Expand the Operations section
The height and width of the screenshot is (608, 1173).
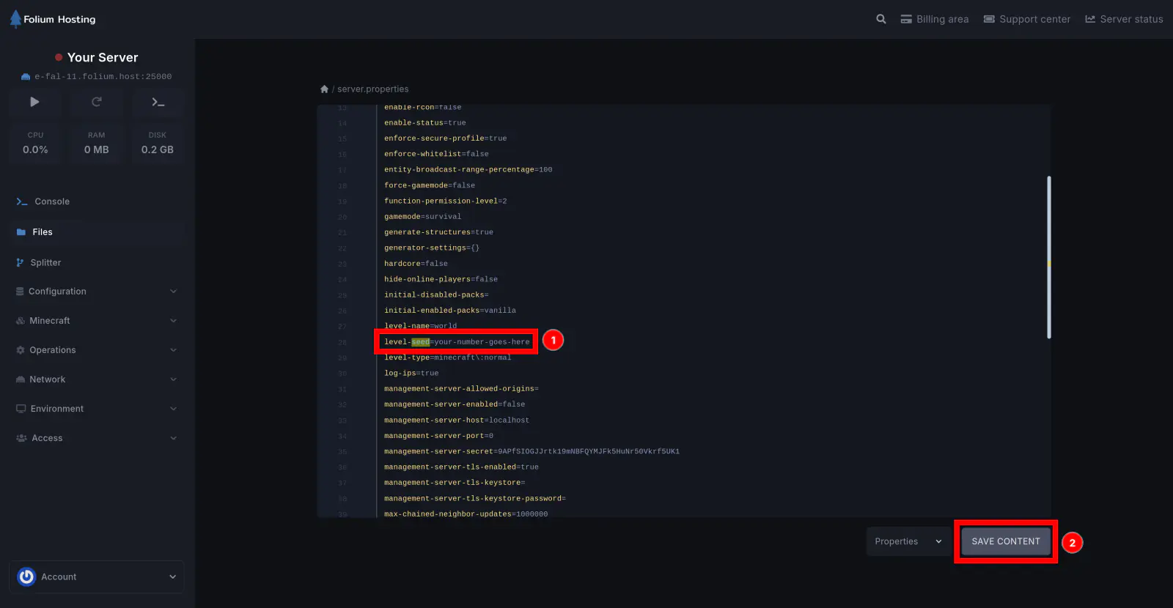96,350
